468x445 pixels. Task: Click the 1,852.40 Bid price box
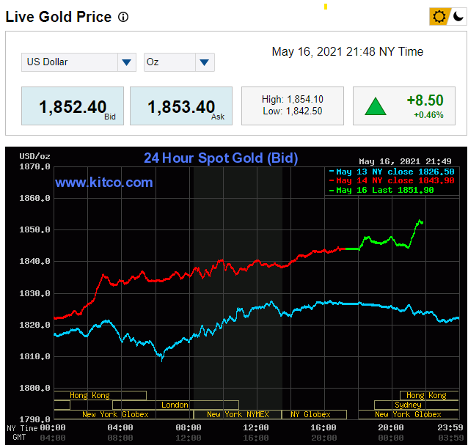pos(73,106)
